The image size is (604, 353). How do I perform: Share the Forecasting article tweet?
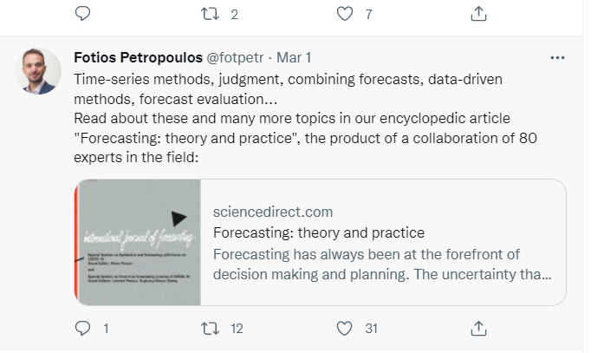pos(477,329)
